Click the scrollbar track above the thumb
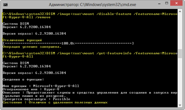The image size is (185, 110). point(180,31)
